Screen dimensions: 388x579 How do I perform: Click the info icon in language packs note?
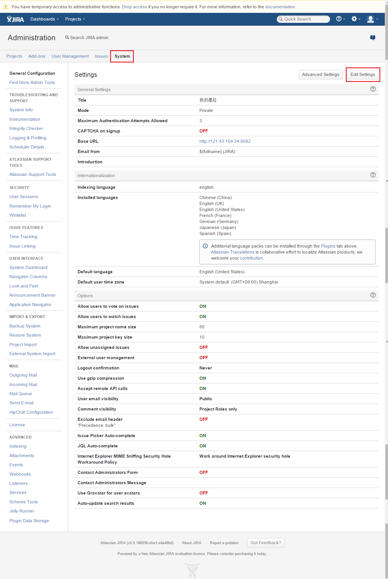[x=205, y=246]
